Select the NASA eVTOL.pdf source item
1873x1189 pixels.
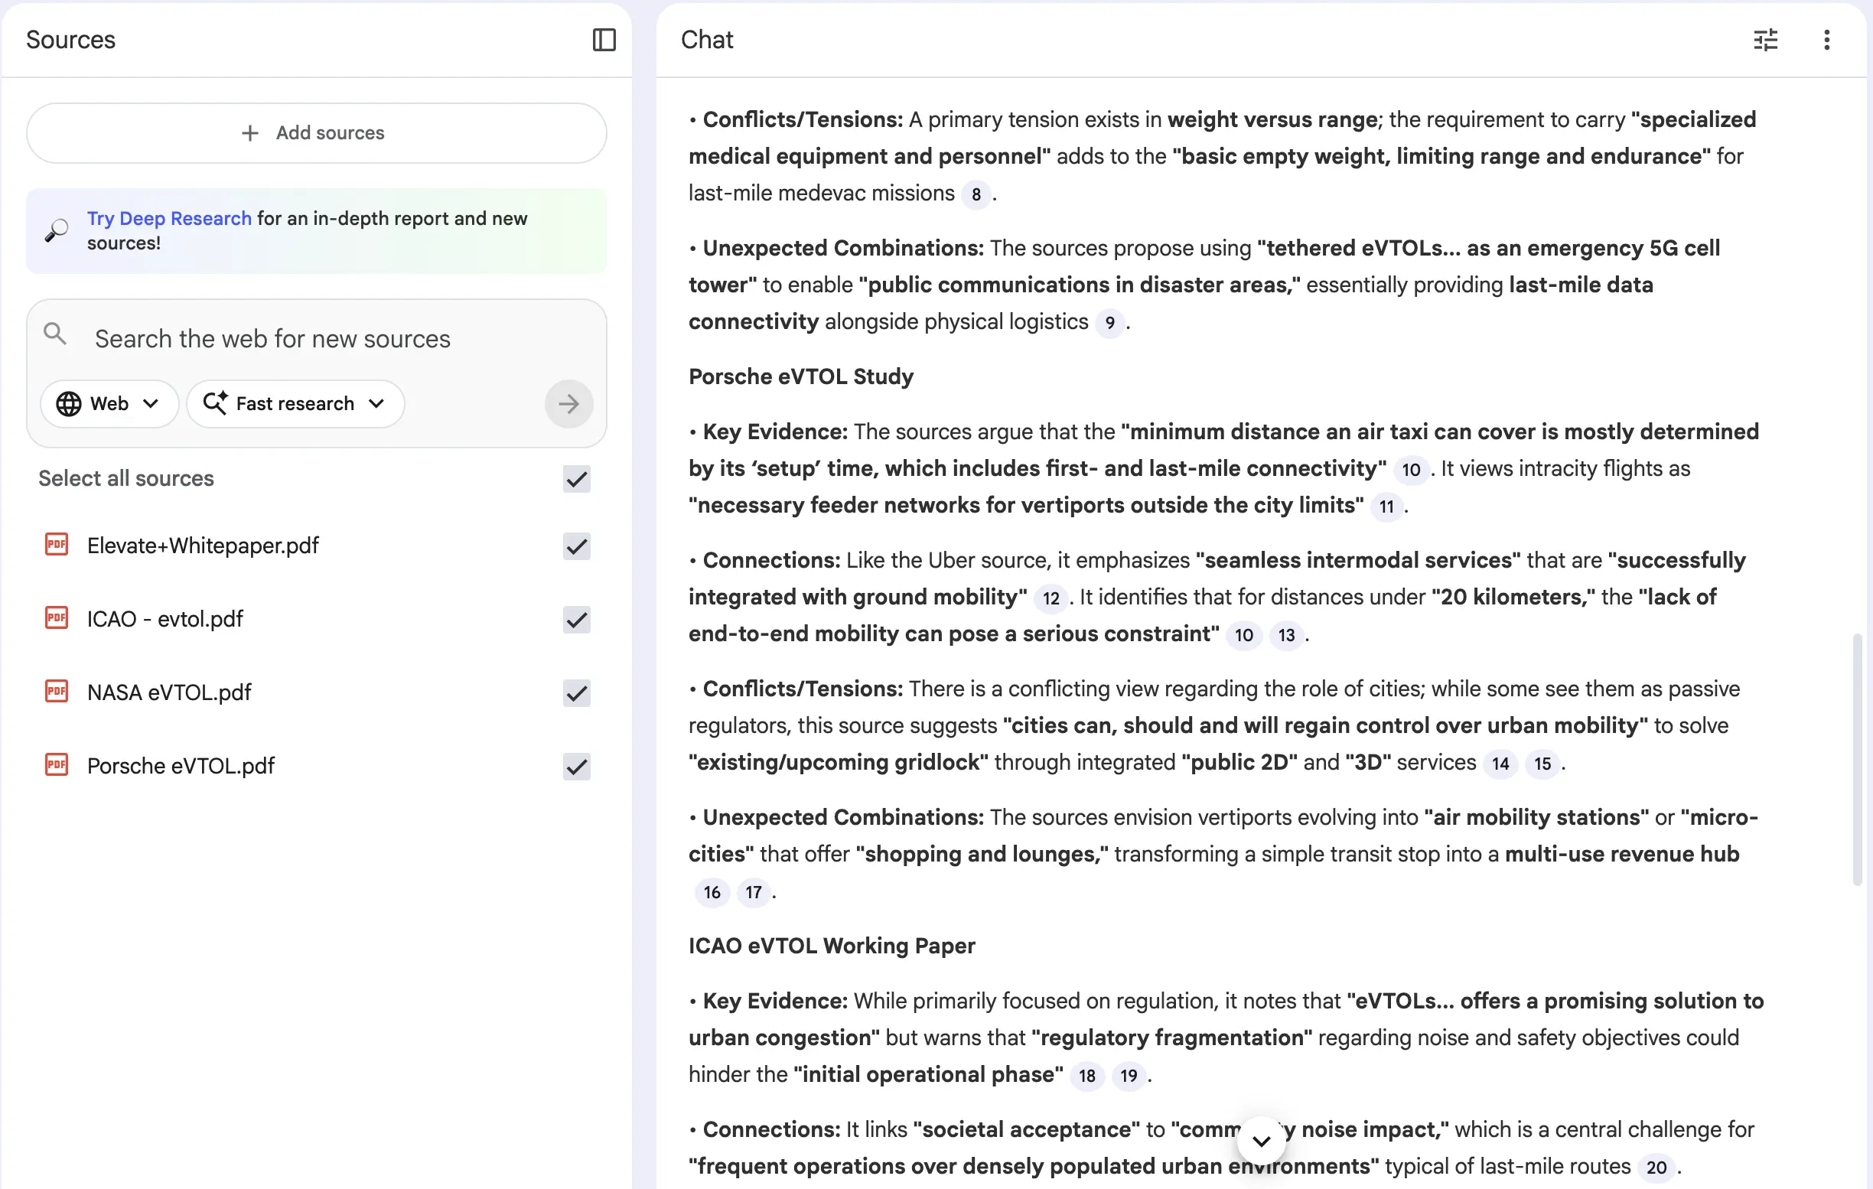coord(170,692)
